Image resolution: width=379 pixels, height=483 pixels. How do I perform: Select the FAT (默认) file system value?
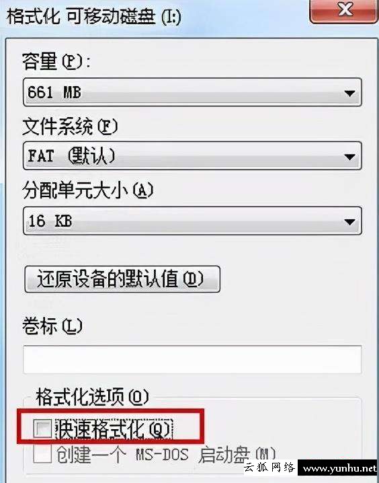click(72, 156)
